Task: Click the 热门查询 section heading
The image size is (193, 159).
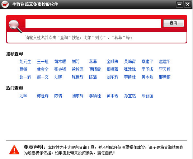Action: coord(14,88)
